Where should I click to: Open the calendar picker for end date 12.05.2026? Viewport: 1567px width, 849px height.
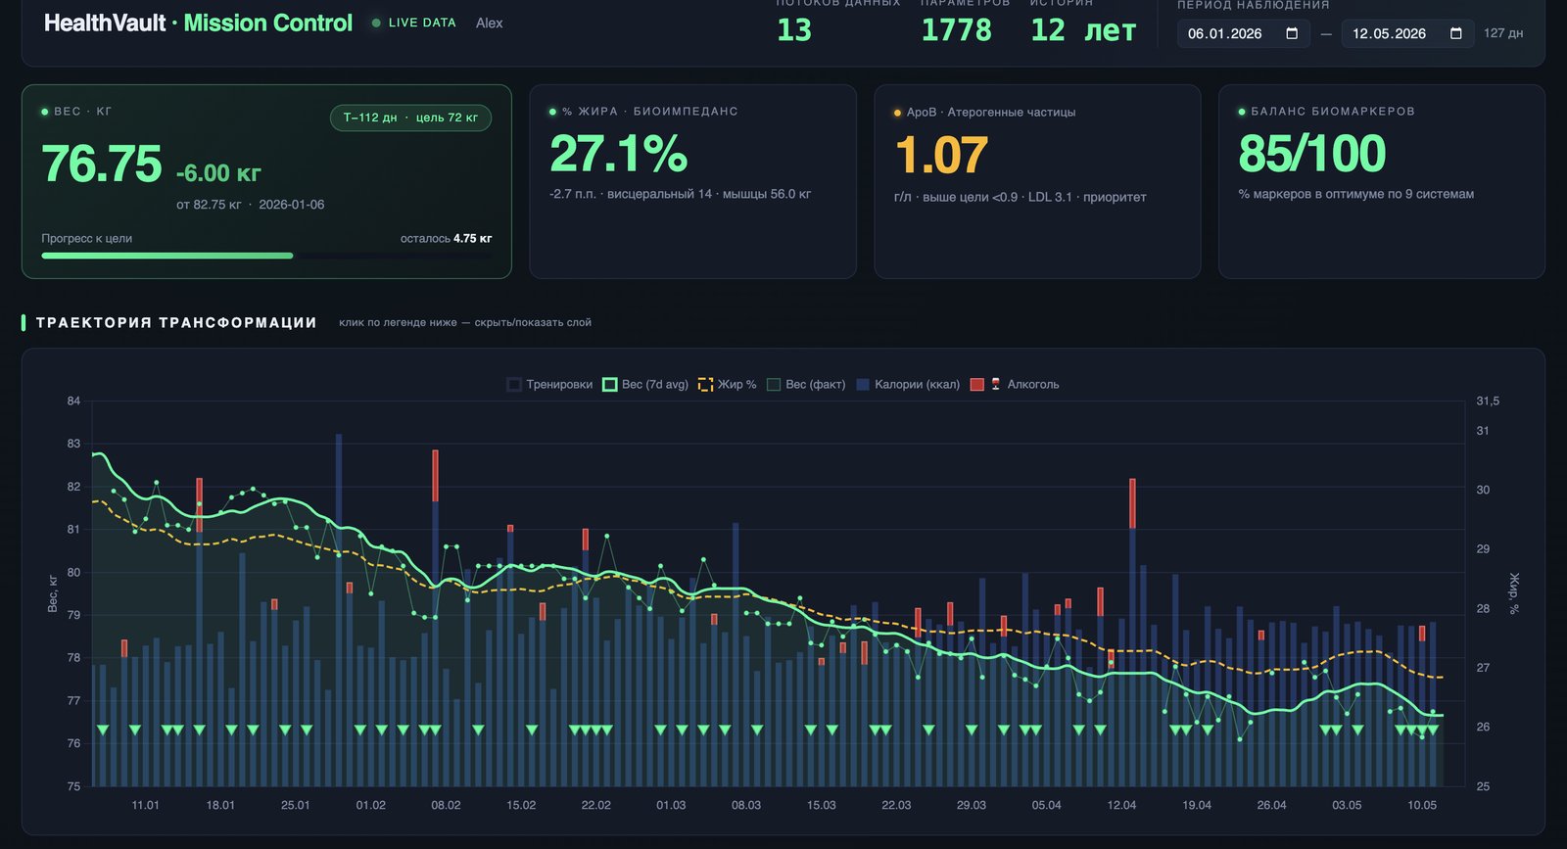tap(1456, 33)
